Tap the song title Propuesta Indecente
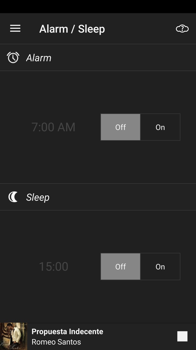The height and width of the screenshot is (350, 196). coord(67,331)
